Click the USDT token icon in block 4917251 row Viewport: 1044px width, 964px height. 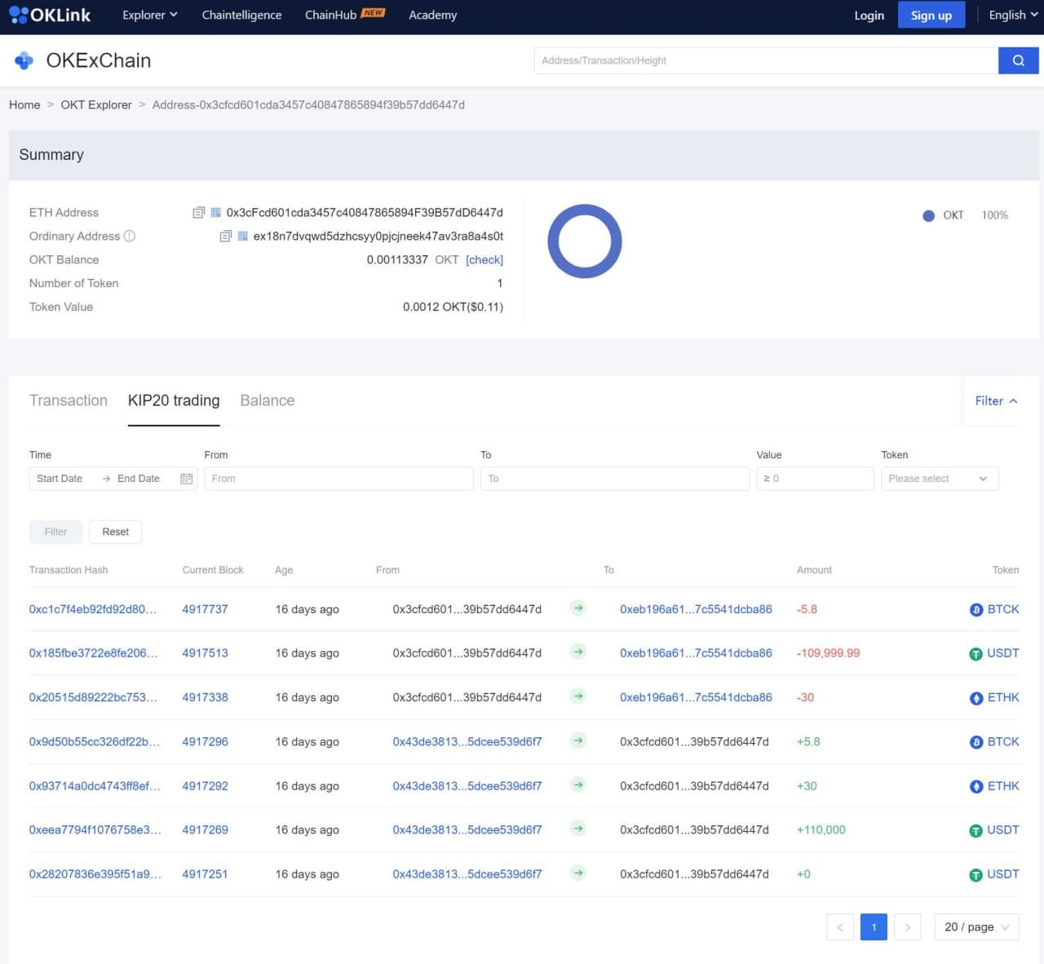(975, 874)
